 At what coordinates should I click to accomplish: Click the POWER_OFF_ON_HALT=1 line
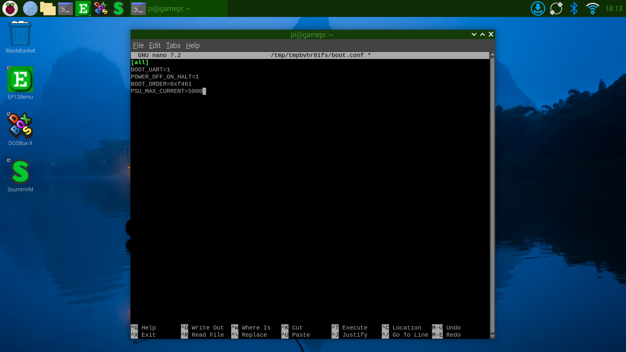tap(165, 77)
